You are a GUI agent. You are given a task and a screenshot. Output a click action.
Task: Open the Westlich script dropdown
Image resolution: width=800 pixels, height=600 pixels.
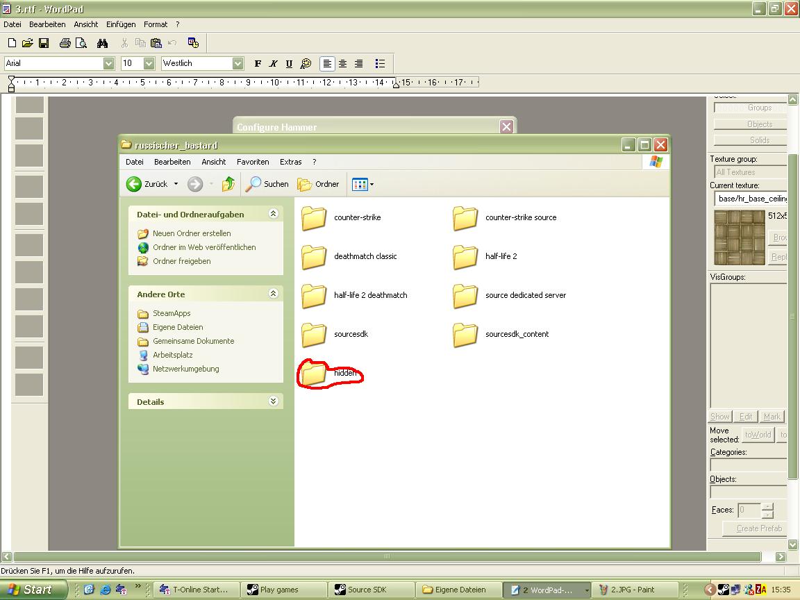click(237, 63)
